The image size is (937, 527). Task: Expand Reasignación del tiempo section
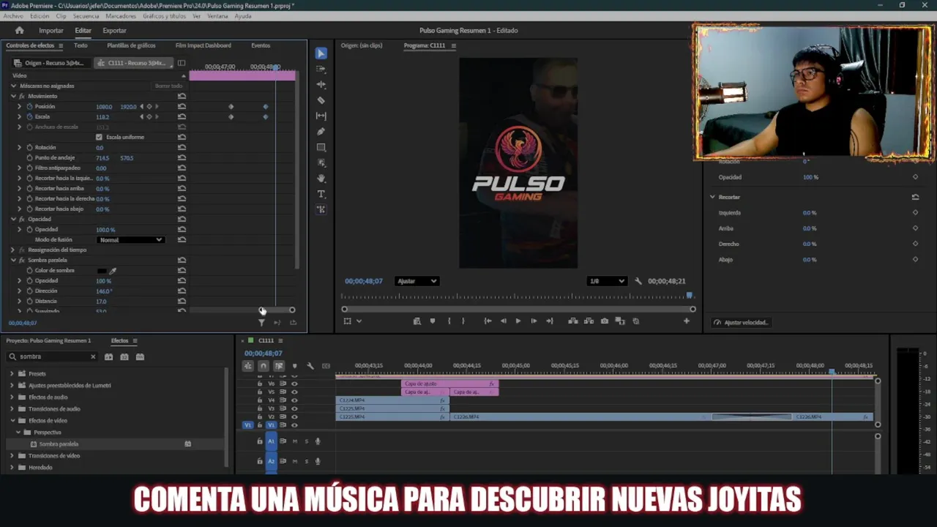(x=13, y=250)
